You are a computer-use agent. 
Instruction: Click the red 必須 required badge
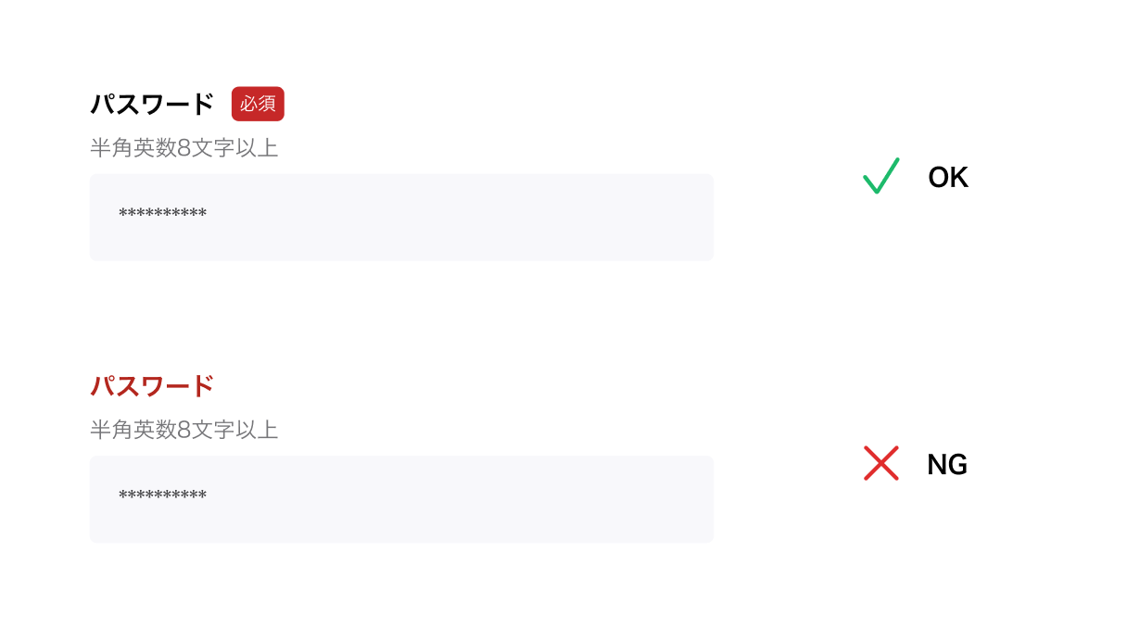[x=258, y=104]
